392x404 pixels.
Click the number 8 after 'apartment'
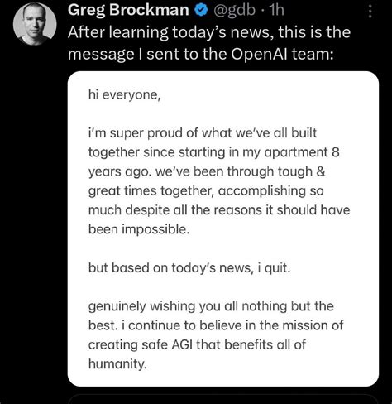coord(336,152)
